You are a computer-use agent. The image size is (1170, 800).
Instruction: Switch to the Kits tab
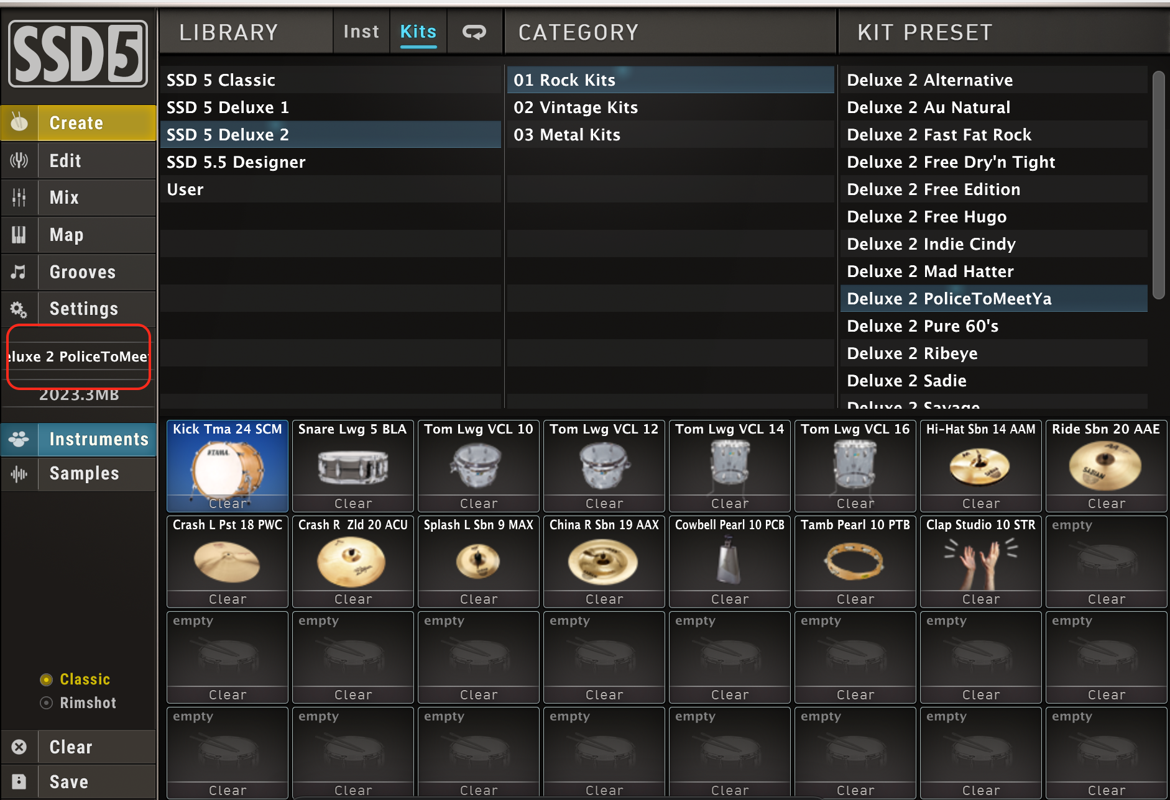click(418, 32)
